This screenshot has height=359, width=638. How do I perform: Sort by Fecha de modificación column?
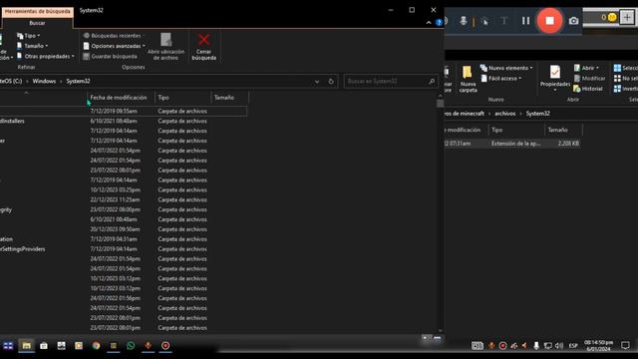(121, 98)
